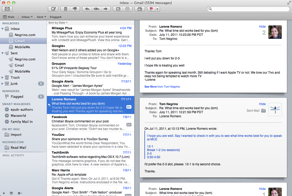Open the Negrino.com sent mailbox under Sent
Viewport: 292px width, 196px height.
click(x=23, y=59)
